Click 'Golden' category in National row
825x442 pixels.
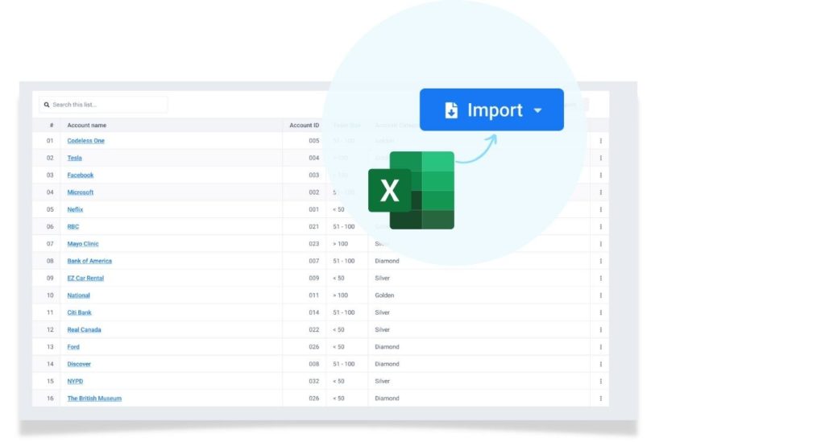pyautogui.click(x=384, y=295)
